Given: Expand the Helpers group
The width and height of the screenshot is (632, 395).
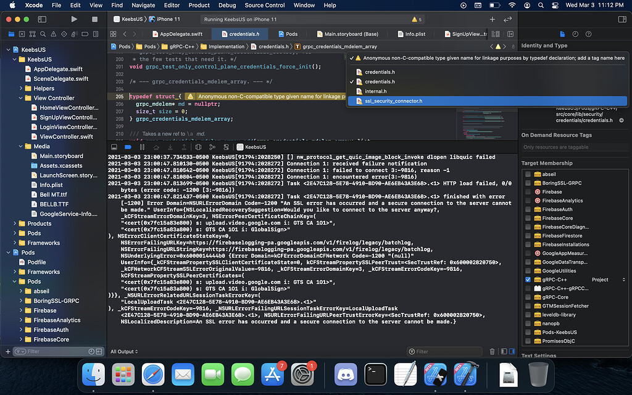Looking at the screenshot, I should click(20, 88).
